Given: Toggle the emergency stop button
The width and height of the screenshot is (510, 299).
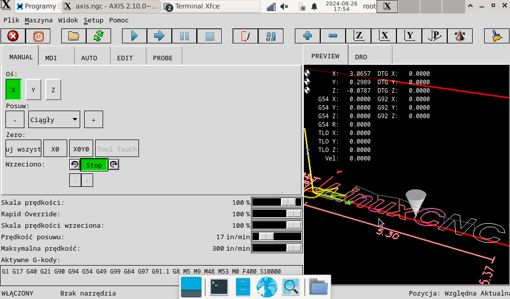Looking at the screenshot, I should tap(13, 36).
